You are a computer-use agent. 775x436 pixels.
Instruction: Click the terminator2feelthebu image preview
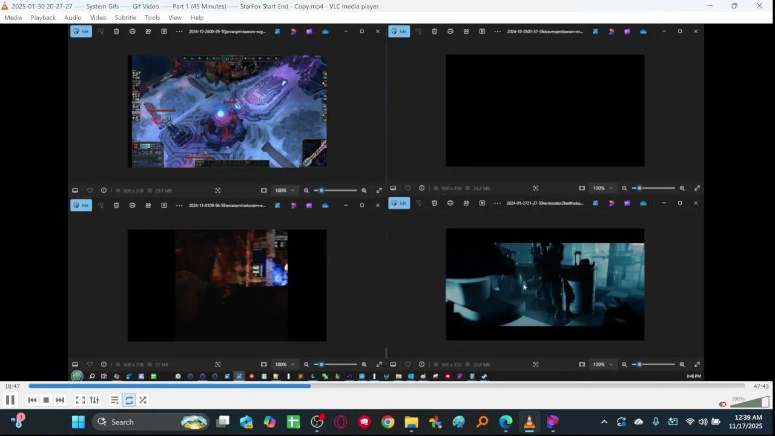545,285
